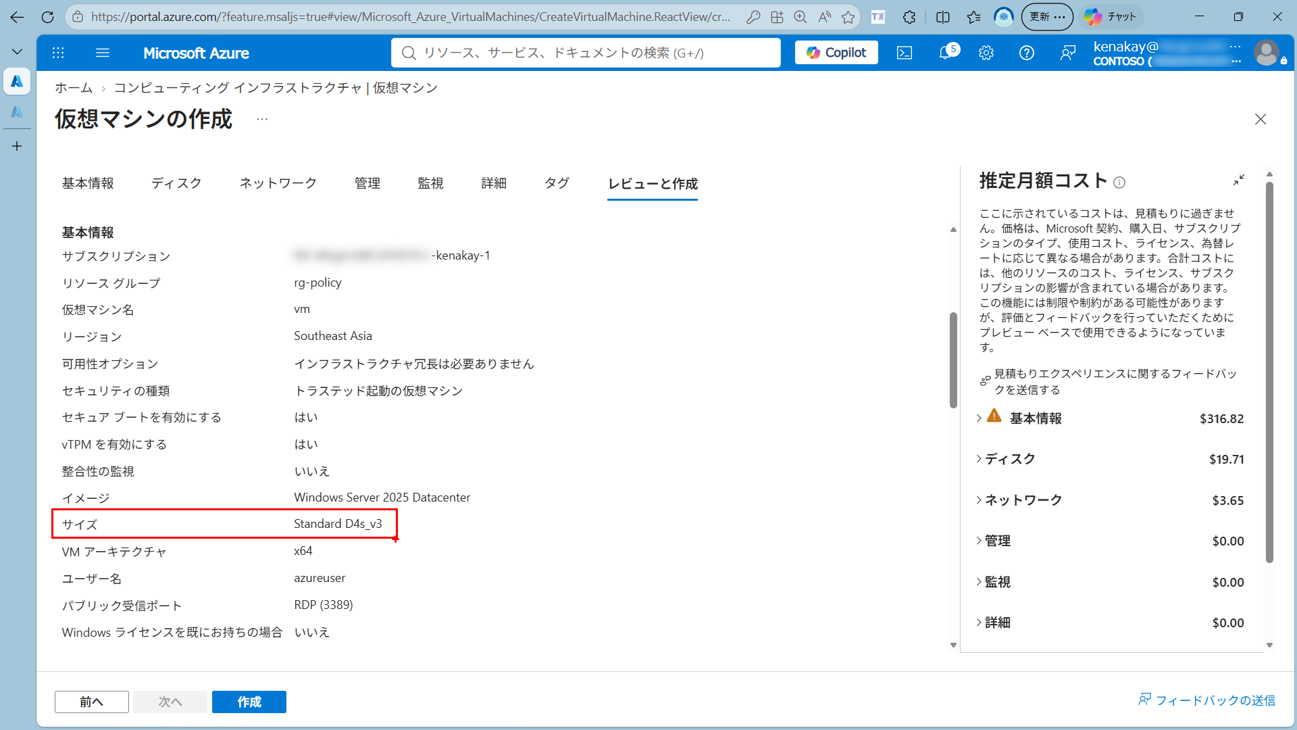This screenshot has width=1297, height=730.
Task: Click the account avatar picture
Action: pyautogui.click(x=1267, y=53)
